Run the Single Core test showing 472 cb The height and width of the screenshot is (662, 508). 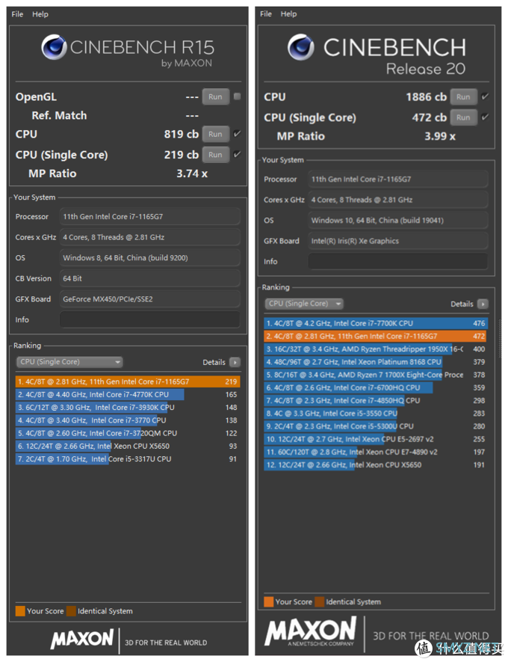[463, 117]
